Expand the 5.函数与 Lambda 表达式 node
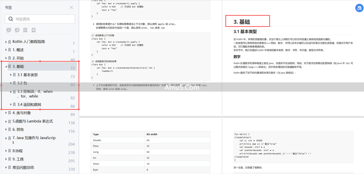 pyautogui.click(x=6, y=121)
